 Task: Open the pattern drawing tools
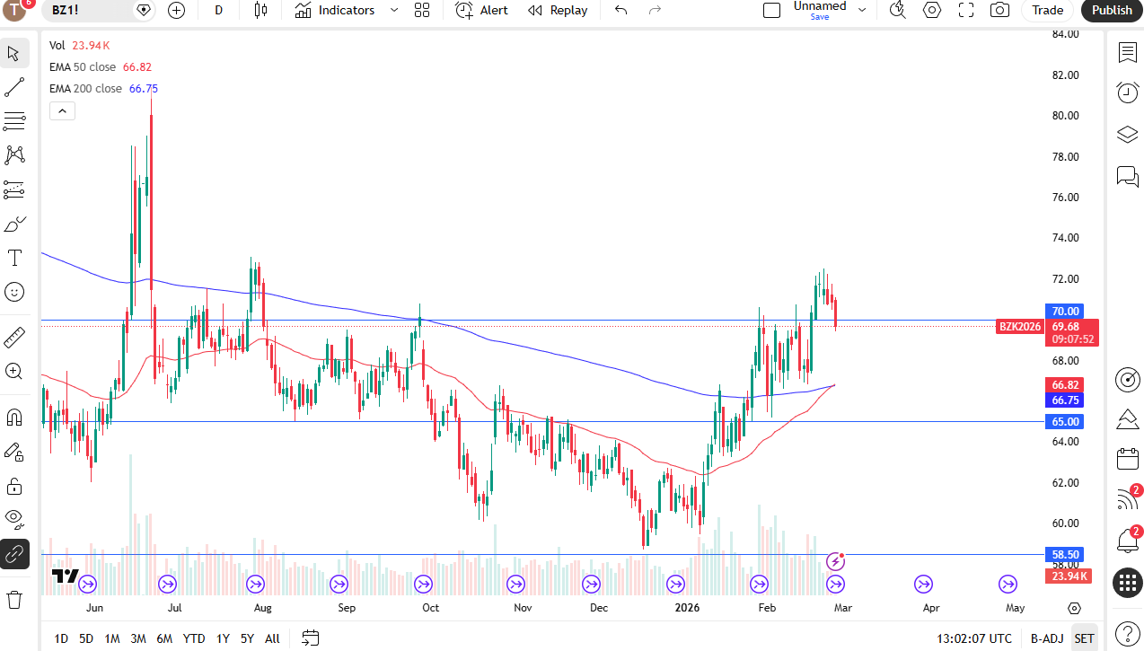point(14,155)
